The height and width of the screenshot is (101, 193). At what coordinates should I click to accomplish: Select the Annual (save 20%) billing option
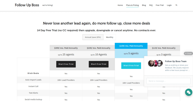93,37
